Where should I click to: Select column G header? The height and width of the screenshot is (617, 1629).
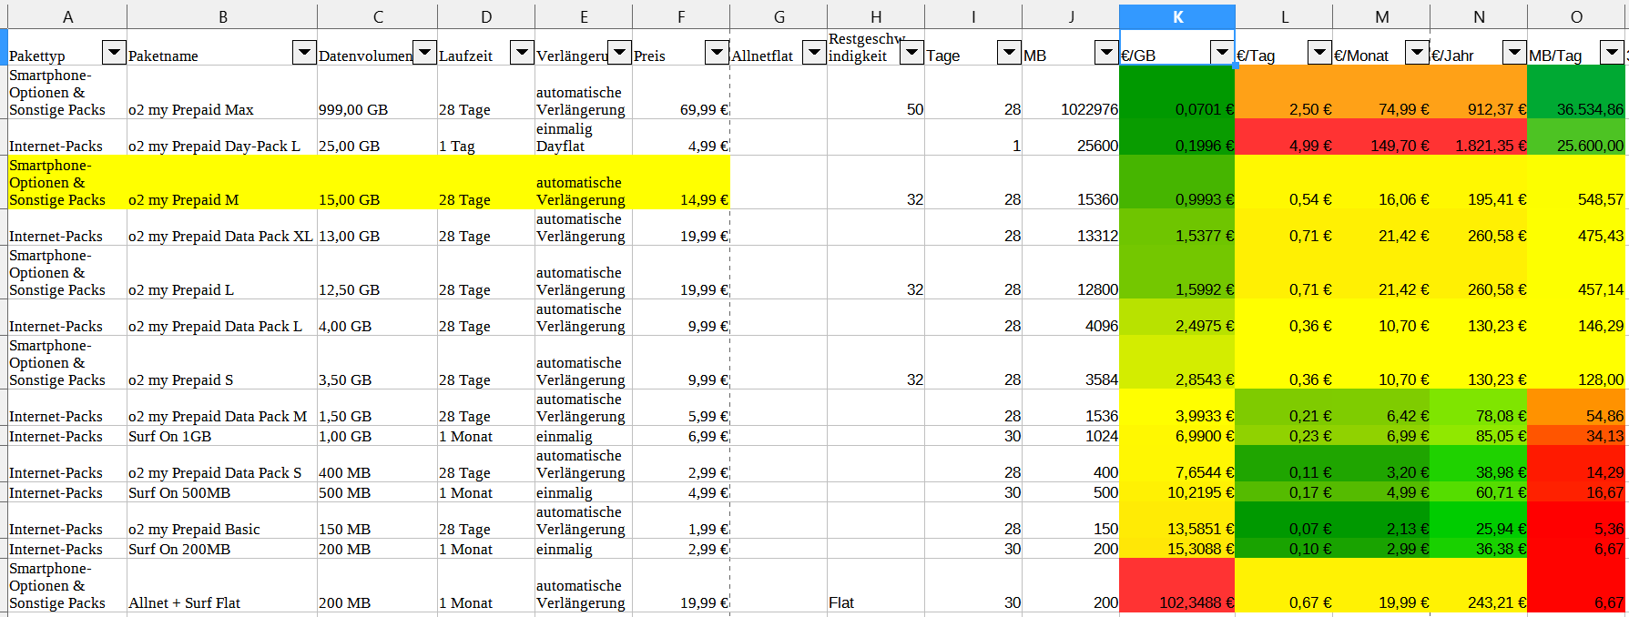pyautogui.click(x=779, y=16)
